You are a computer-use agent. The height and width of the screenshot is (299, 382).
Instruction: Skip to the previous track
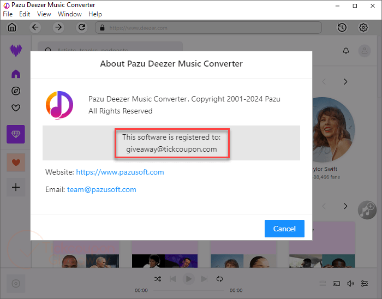pos(173,279)
